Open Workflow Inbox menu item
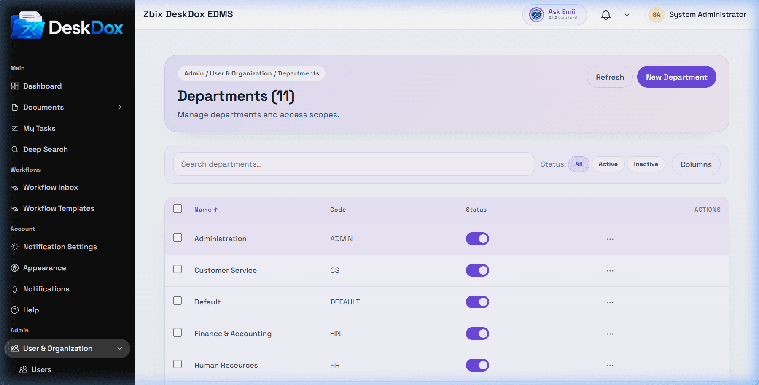Viewport: 759px width, 385px height. 67,187
